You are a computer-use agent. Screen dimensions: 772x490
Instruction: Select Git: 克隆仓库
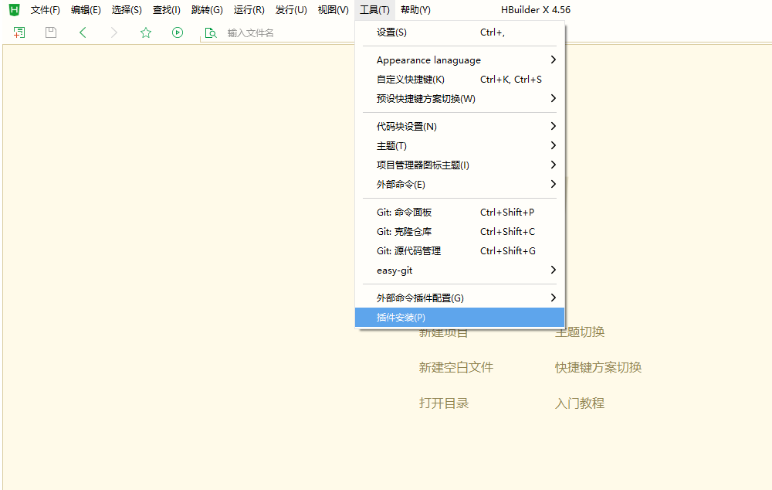460,232
